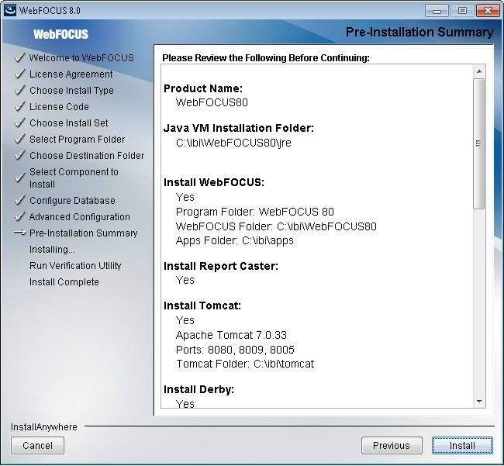Click checkmark beside License Code step
The height and width of the screenshot is (466, 504).
pyautogui.click(x=20, y=106)
